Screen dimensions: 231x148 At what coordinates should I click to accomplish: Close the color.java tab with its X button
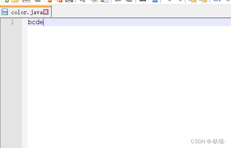[x=46, y=12]
